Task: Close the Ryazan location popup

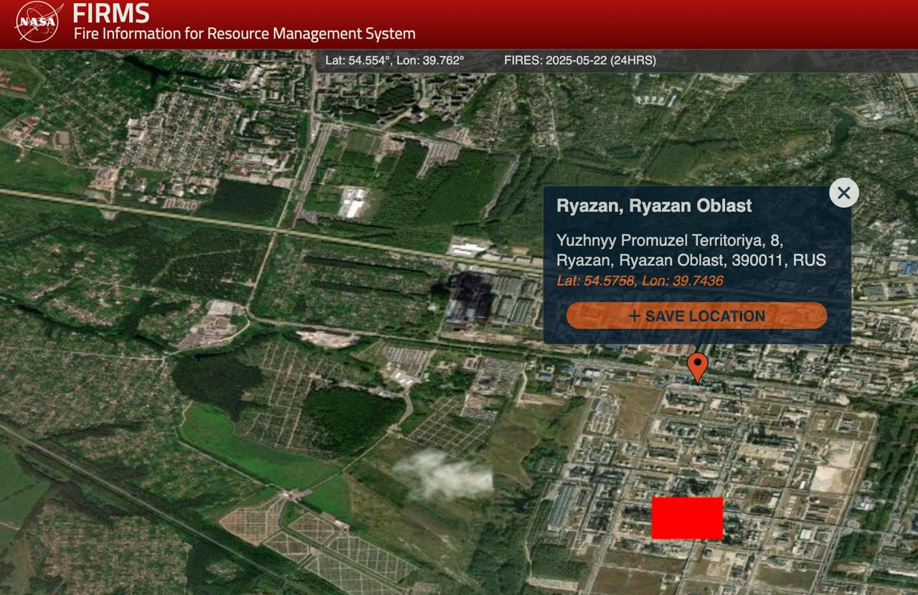Action: pos(844,193)
